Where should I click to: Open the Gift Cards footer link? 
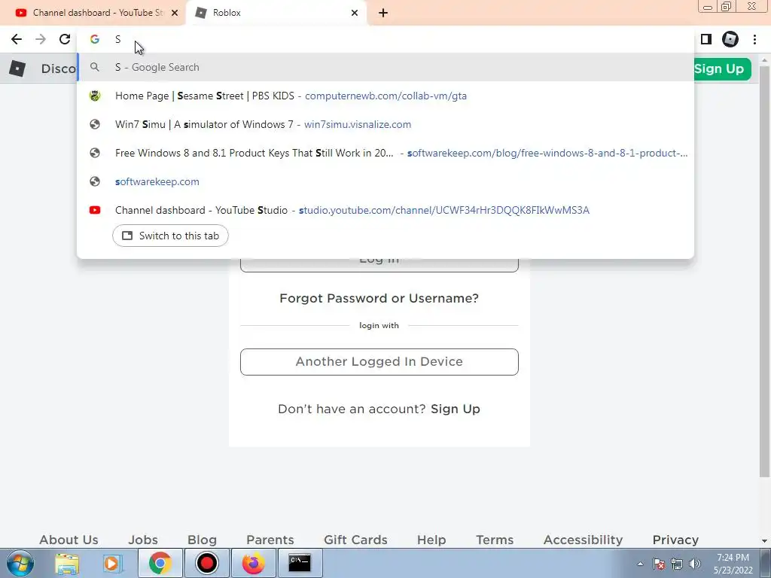pyautogui.click(x=355, y=540)
